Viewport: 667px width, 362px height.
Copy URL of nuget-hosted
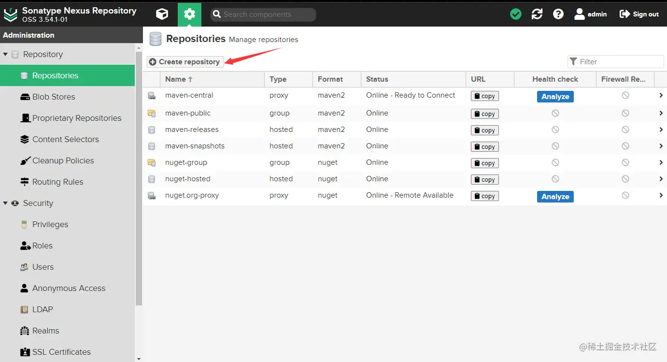(485, 180)
